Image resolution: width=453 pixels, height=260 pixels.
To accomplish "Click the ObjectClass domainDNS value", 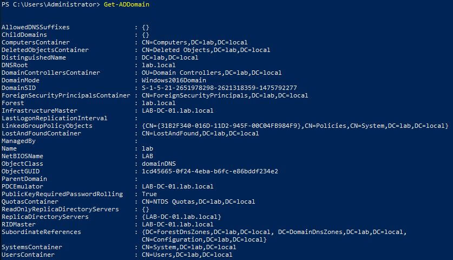I will 159,164.
